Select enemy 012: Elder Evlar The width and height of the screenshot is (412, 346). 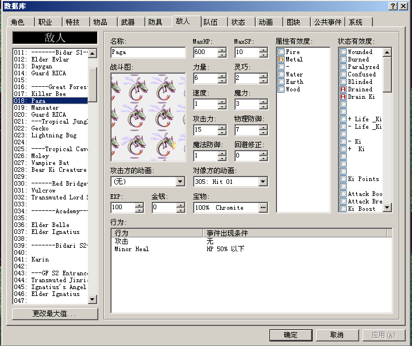pyautogui.click(x=51, y=59)
